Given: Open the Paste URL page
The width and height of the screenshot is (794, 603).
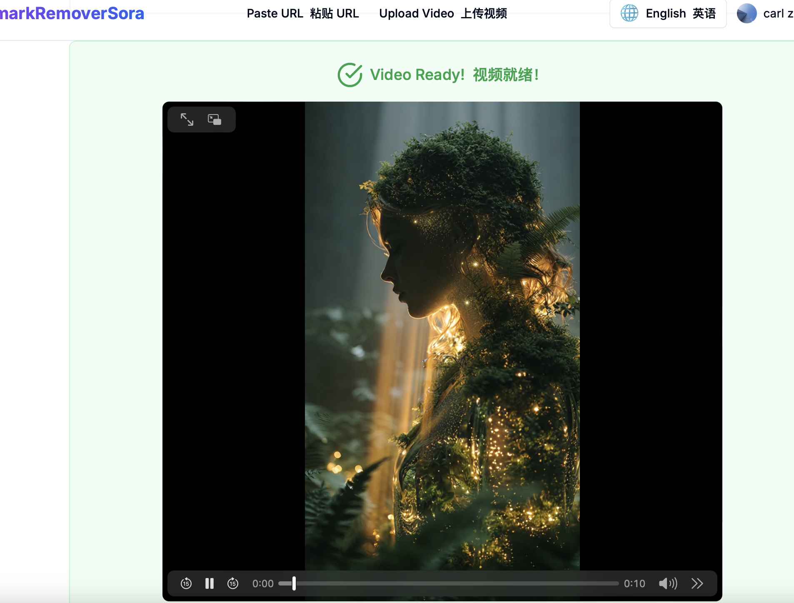Looking at the screenshot, I should pos(303,13).
